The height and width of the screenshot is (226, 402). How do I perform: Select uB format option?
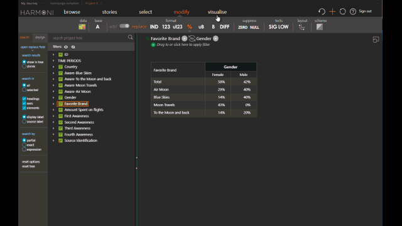(201, 27)
